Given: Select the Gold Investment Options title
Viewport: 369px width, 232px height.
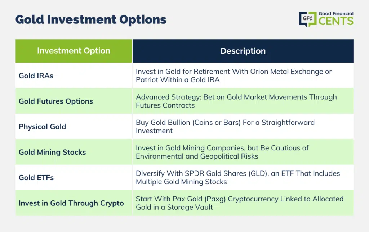Looking at the screenshot, I should [91, 19].
